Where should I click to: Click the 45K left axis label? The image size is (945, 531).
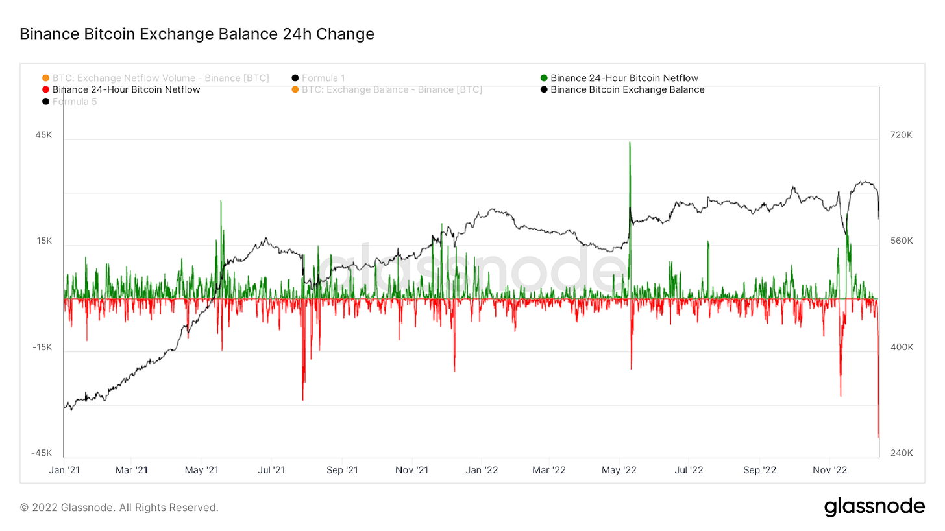(x=43, y=135)
